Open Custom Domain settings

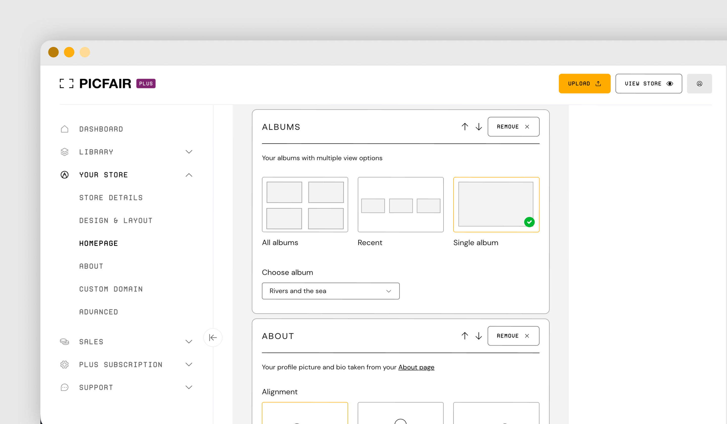point(111,289)
